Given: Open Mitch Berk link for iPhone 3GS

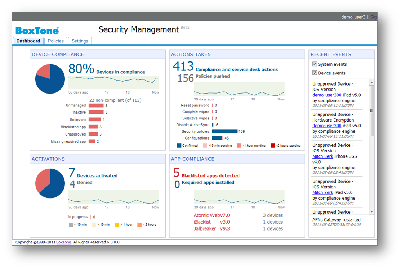Looking at the screenshot, I should coord(322,156).
